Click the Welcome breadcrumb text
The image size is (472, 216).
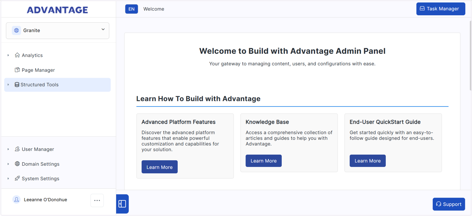coord(154,9)
